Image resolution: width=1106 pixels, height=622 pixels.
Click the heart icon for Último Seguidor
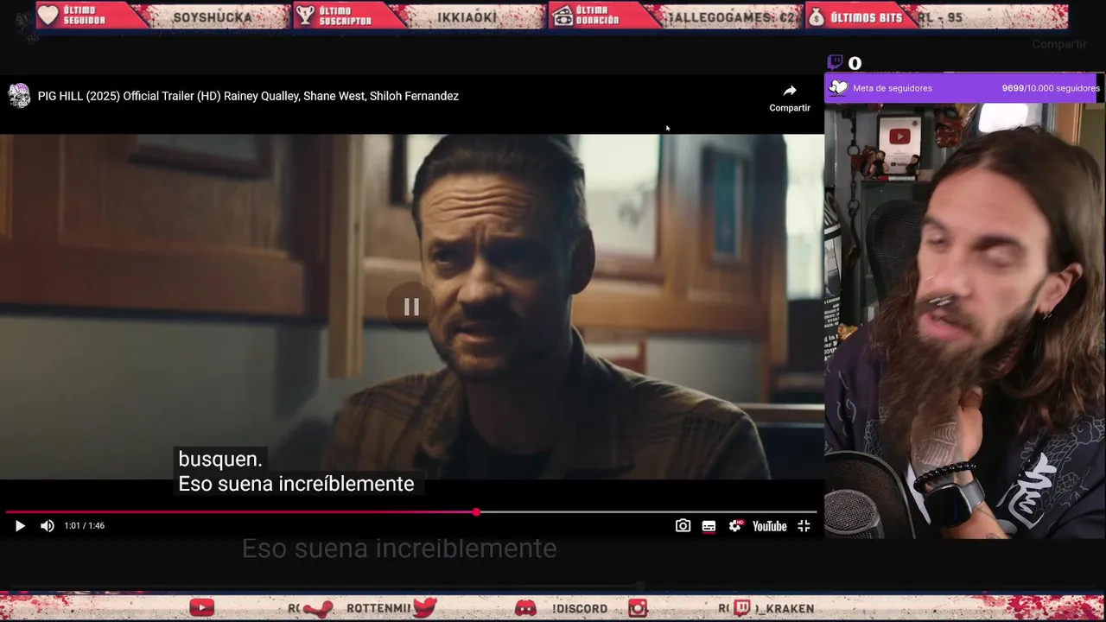pos(48,16)
